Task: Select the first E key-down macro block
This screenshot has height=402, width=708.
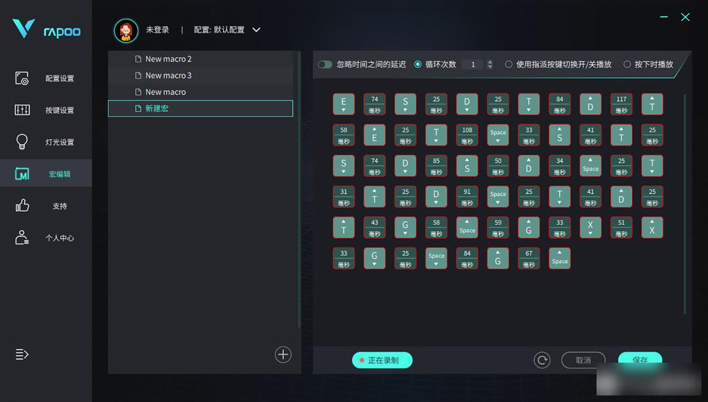Action: tap(344, 104)
